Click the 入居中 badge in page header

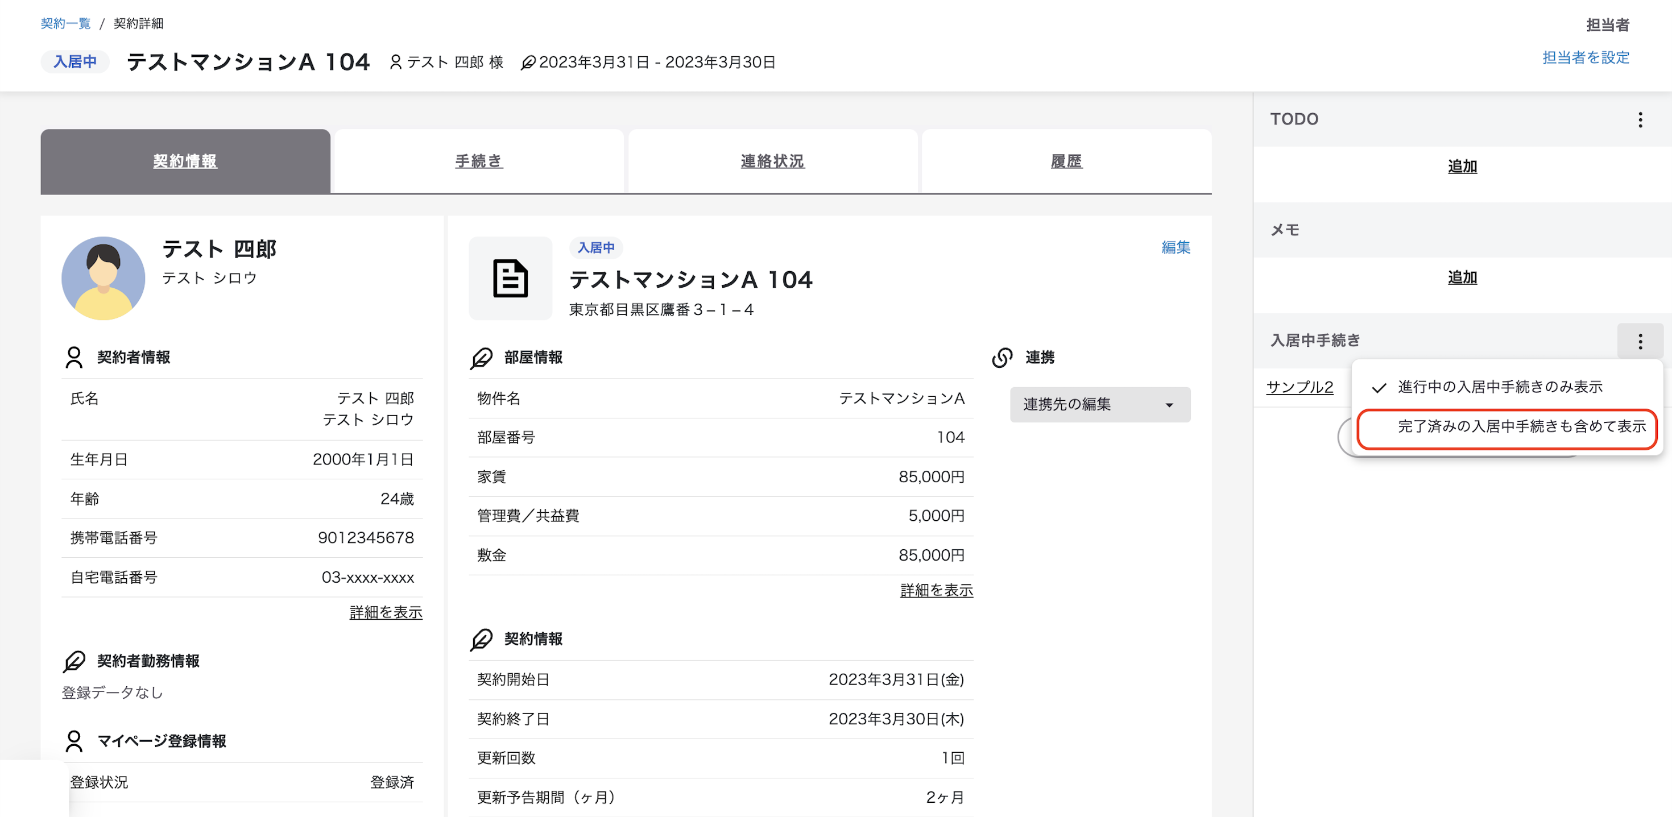click(x=75, y=61)
